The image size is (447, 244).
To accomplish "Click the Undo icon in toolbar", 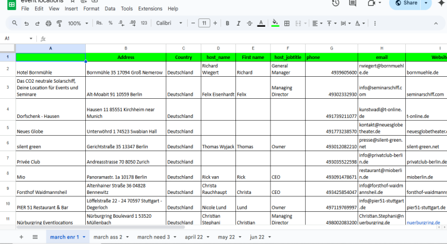I will point(26,23).
